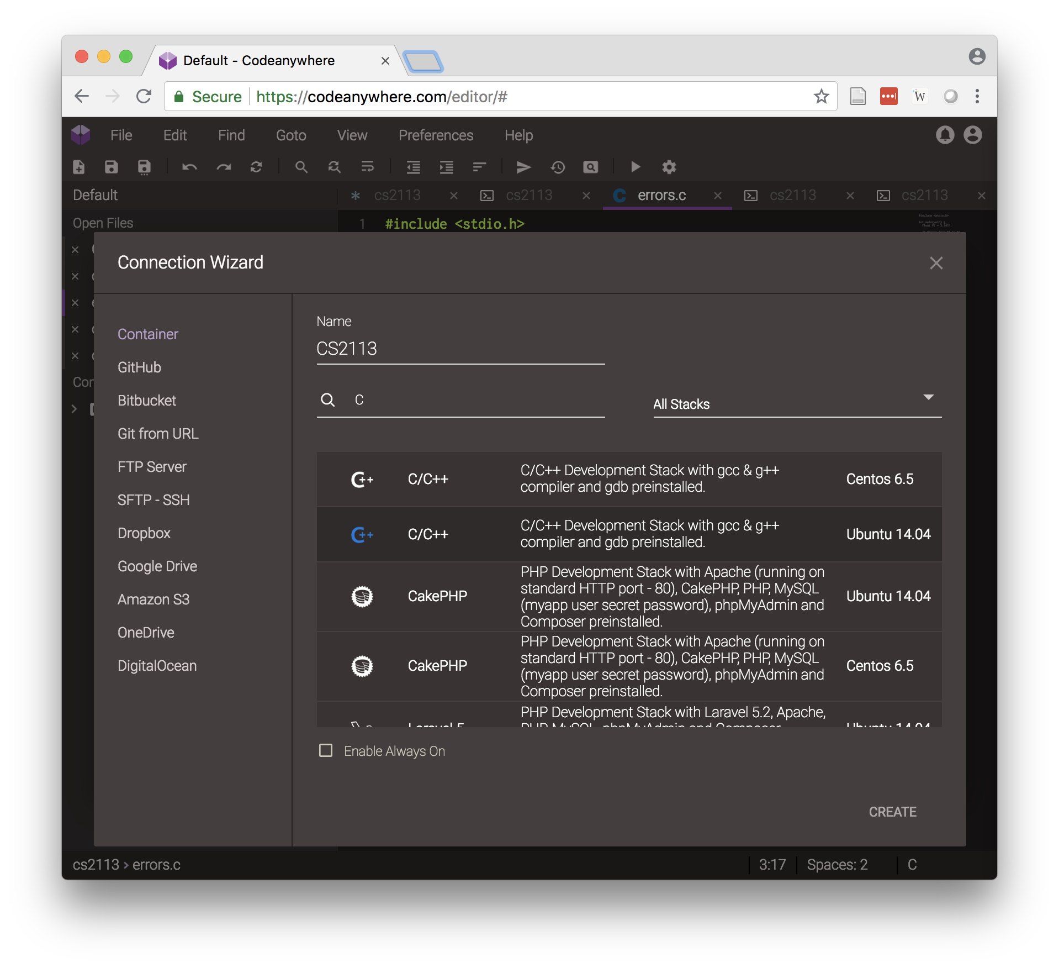Open the Edit menu
The image size is (1059, 968).
175,135
